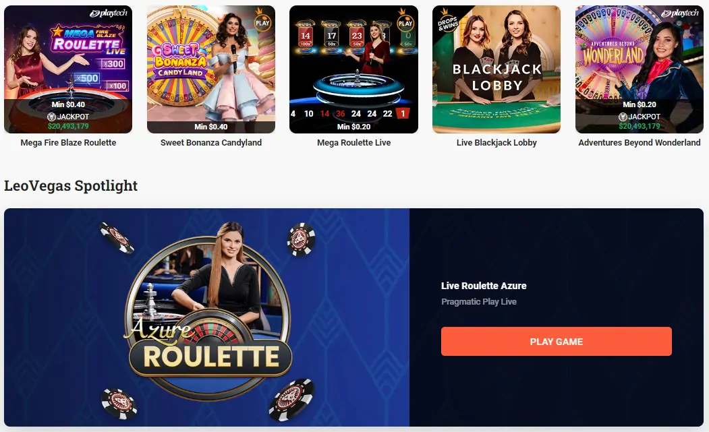Launch the Mega Roulette Live game tile
The image size is (709, 432).
pos(353,69)
